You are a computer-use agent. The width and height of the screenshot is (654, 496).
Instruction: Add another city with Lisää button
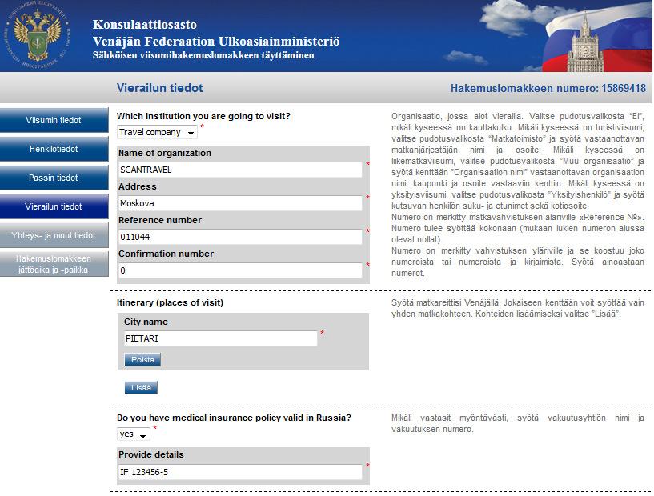(141, 388)
